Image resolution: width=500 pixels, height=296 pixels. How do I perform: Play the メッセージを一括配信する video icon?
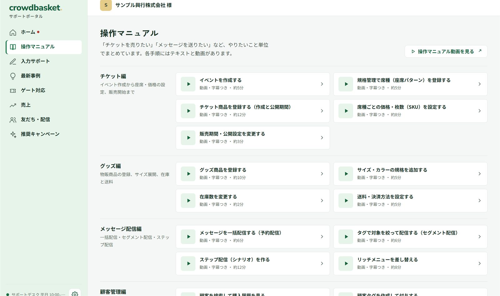click(188, 237)
